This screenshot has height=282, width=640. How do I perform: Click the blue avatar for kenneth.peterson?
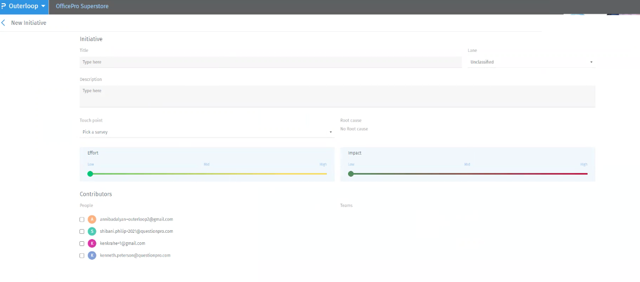coord(92,256)
